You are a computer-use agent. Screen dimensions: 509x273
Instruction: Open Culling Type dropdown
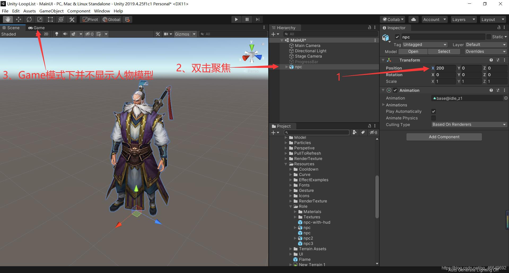click(469, 124)
